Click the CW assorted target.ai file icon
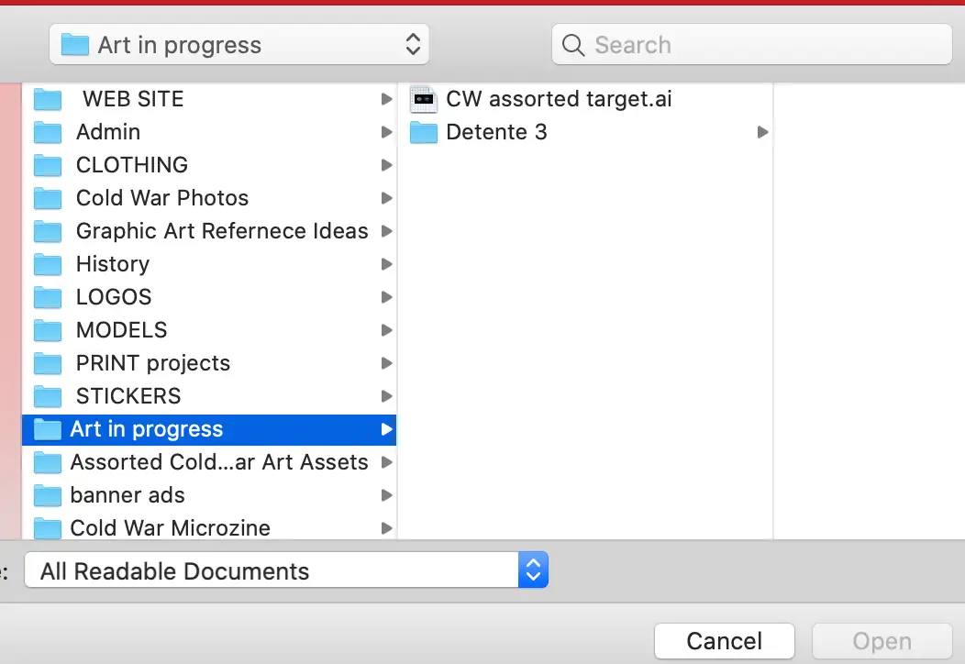Viewport: 965px width, 664px height. [423, 99]
